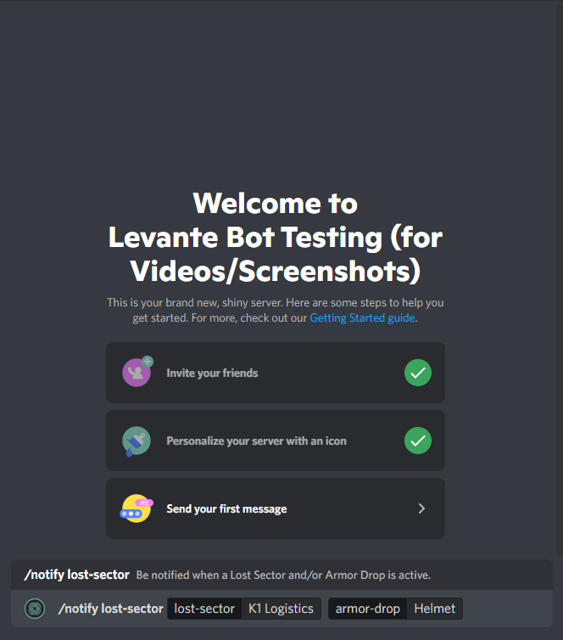
Task: Open the Getting Started guide link
Action: click(362, 318)
